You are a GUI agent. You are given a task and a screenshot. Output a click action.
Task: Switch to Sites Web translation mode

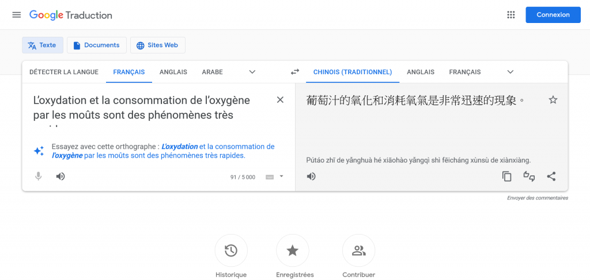pyautogui.click(x=158, y=45)
